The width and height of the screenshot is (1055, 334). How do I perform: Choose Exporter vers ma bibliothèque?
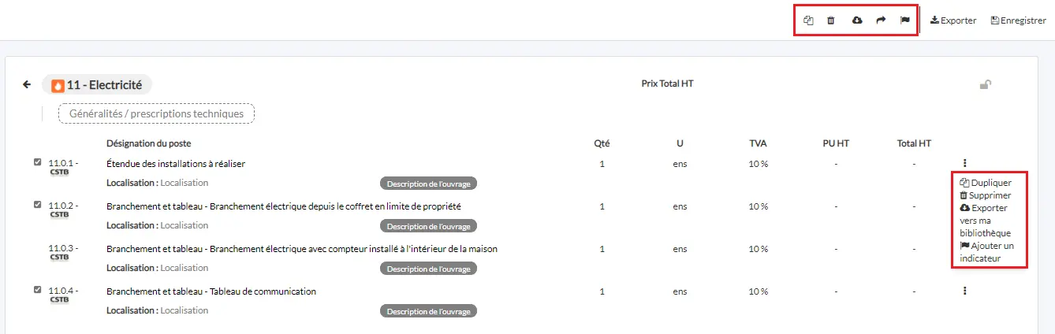click(985, 221)
